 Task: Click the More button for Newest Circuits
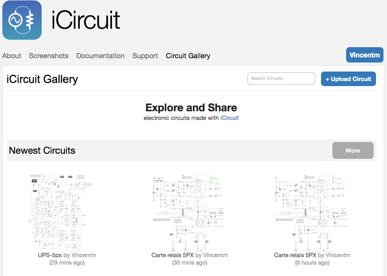(x=353, y=151)
